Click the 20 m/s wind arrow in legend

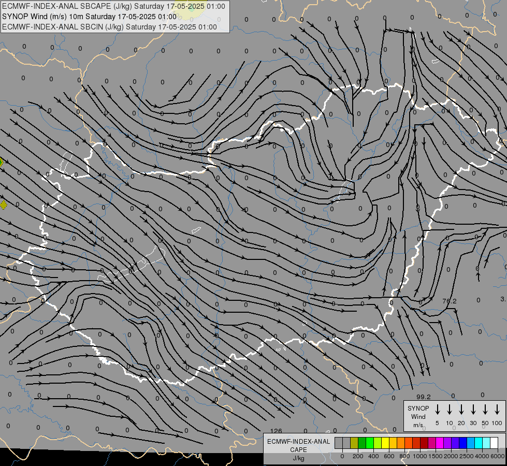(461, 410)
